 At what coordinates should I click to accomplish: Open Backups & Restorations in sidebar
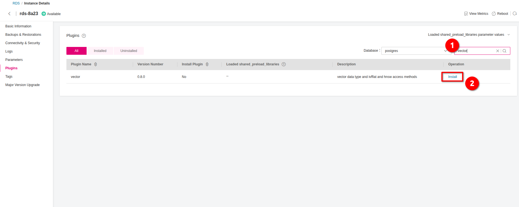point(23,35)
